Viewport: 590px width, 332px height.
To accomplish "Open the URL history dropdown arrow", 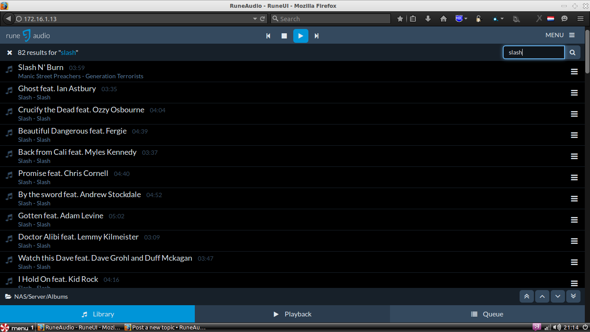I will [255, 19].
